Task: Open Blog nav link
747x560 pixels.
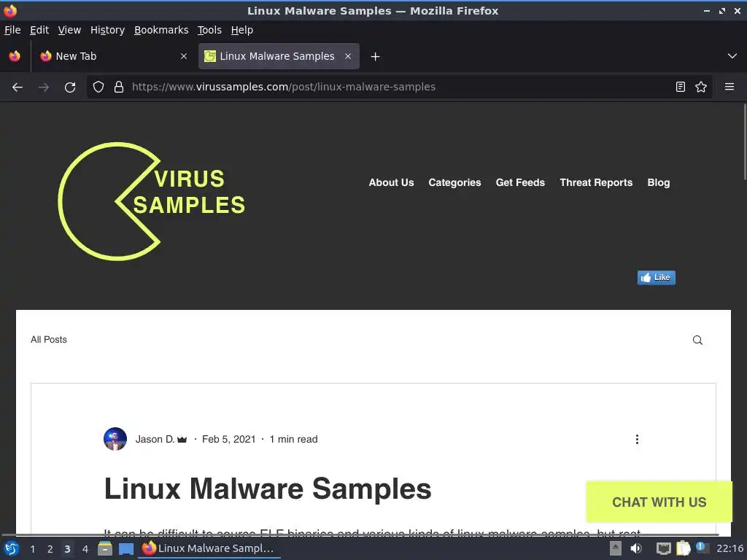Action: pos(659,182)
